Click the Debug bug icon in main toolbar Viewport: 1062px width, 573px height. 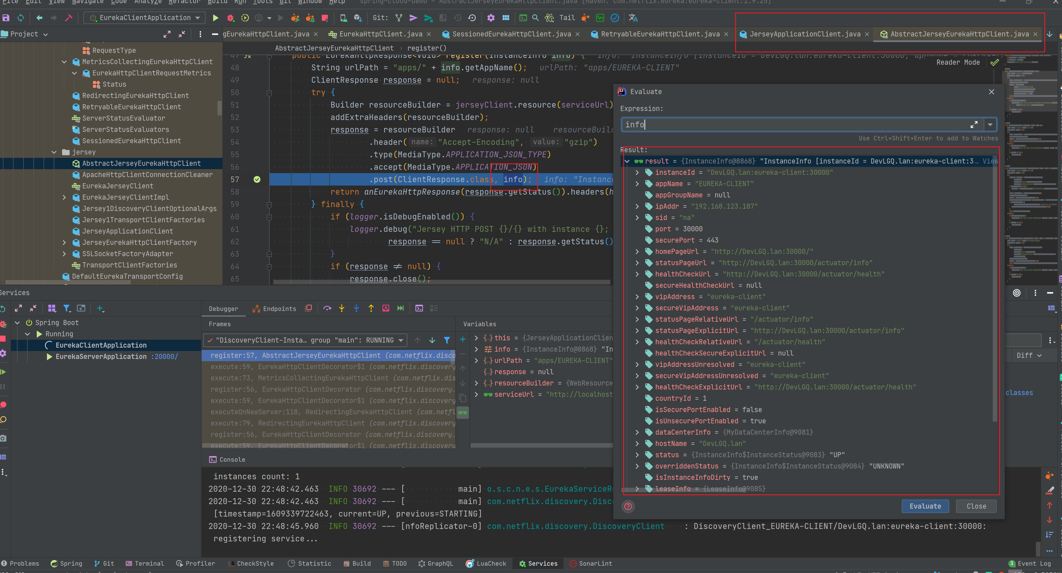tap(230, 18)
